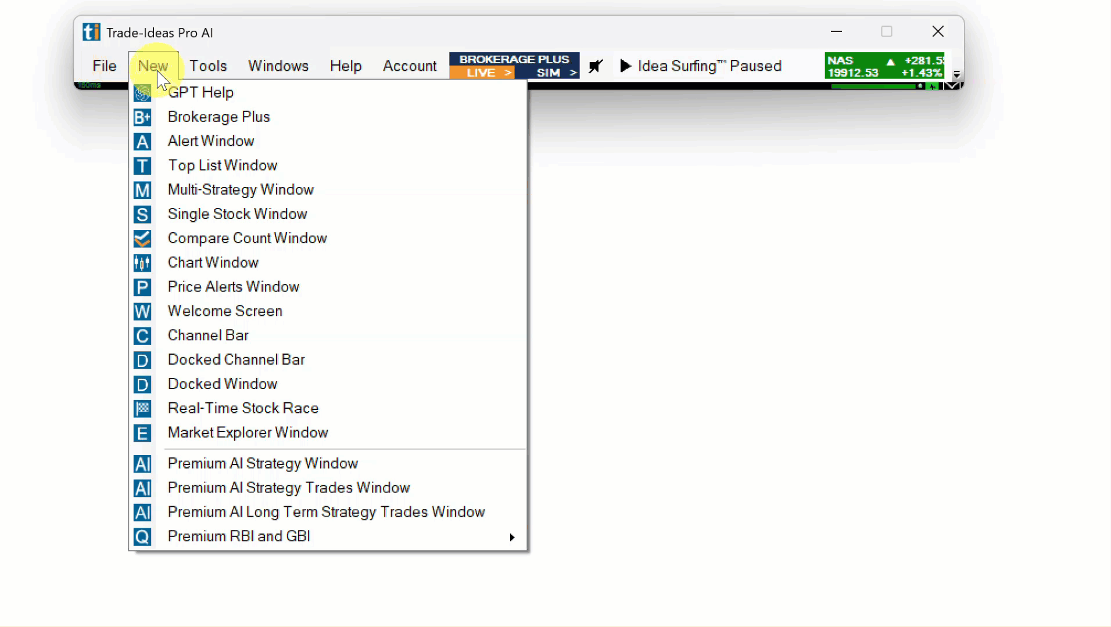This screenshot has width=1111, height=627.
Task: Click the W Welcome Screen icon
Action: click(x=142, y=312)
